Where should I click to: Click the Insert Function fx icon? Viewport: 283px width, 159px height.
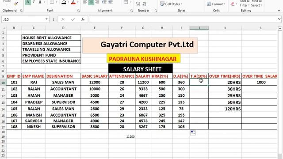point(83,19)
